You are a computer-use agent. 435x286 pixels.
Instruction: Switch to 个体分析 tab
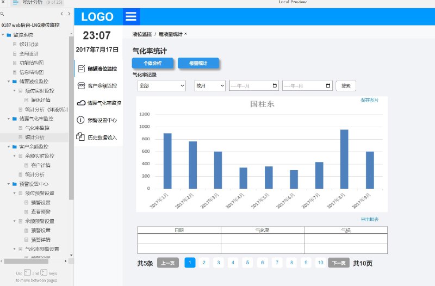(x=153, y=63)
